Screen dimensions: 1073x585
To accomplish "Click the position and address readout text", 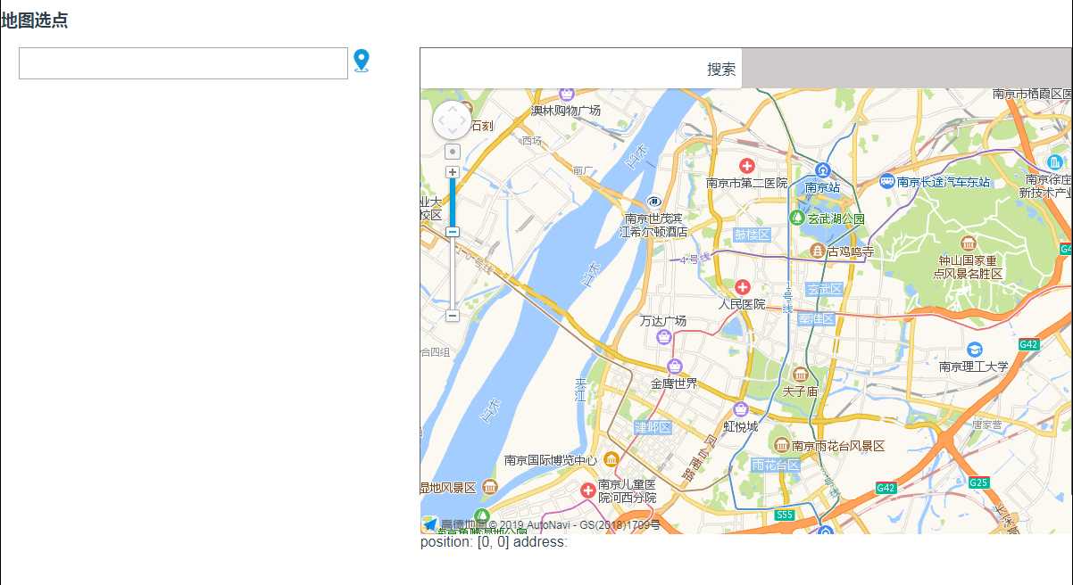I will [x=494, y=541].
